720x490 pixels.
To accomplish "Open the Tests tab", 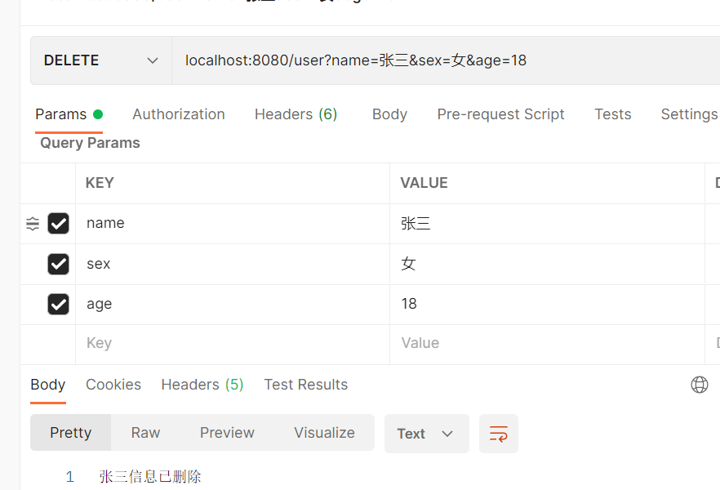I will coord(612,114).
